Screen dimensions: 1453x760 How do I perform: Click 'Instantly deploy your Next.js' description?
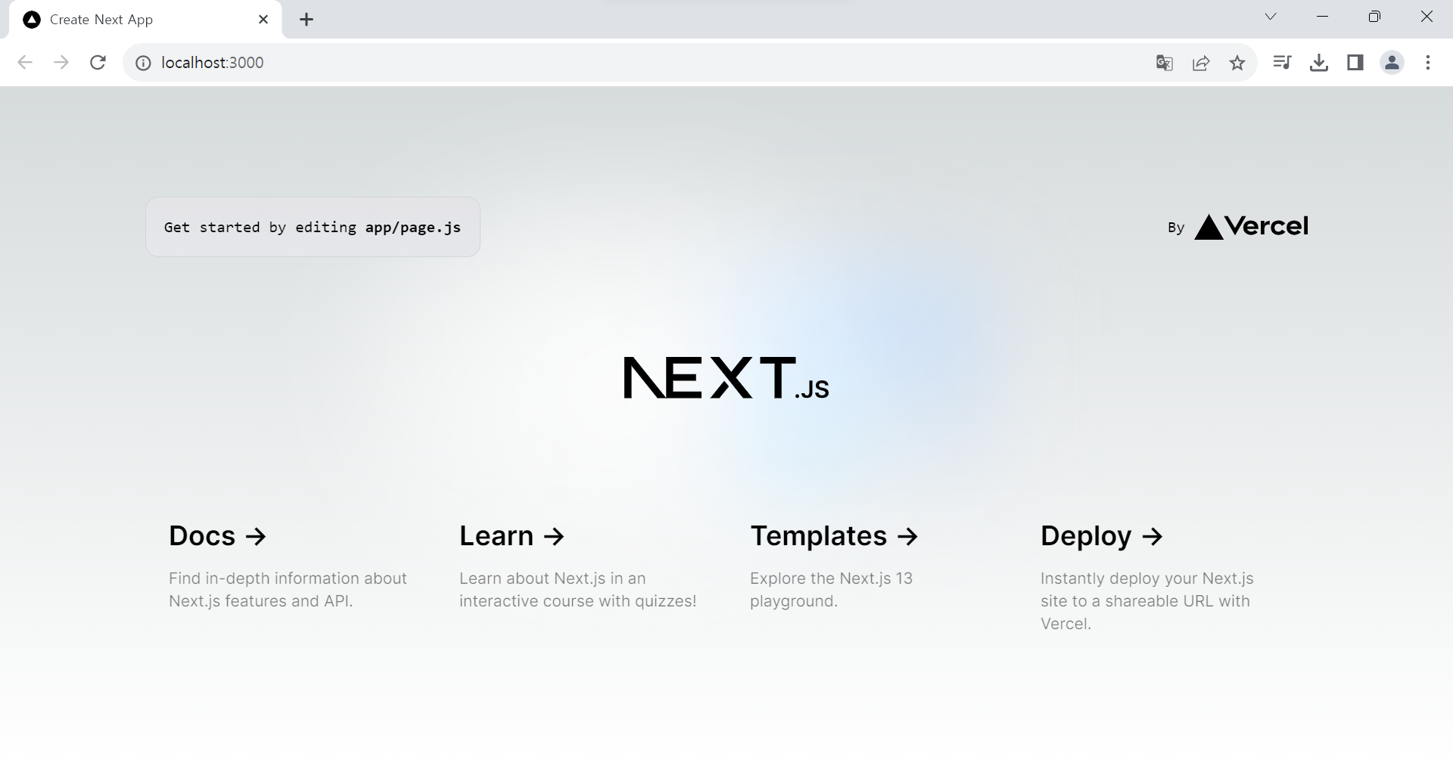click(1147, 579)
